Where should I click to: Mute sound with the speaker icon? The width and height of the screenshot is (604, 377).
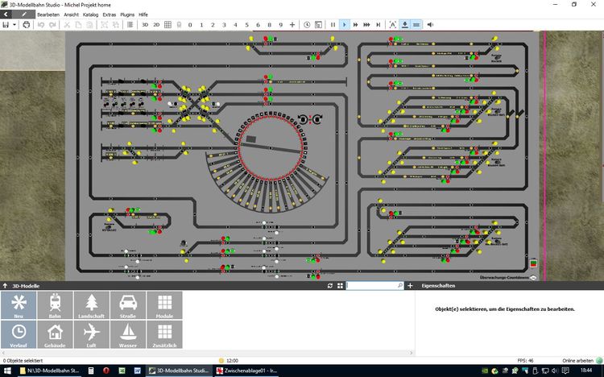430,25
